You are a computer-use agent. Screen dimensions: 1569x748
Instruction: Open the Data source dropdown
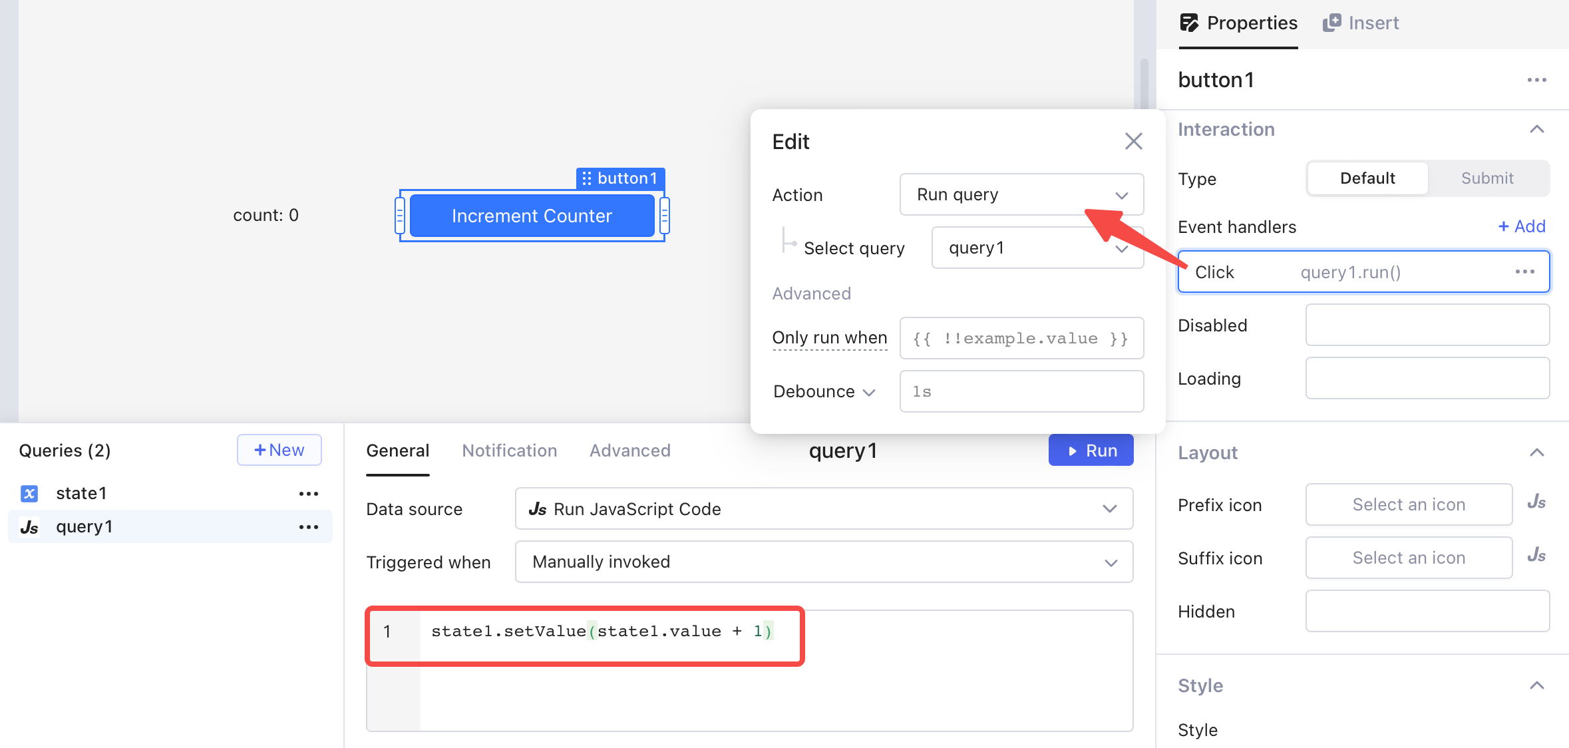tap(823, 509)
